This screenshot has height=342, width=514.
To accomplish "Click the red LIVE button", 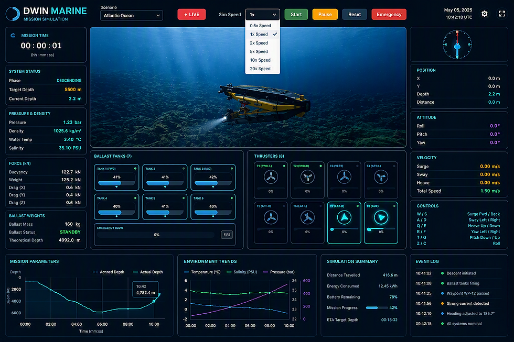I will [191, 14].
